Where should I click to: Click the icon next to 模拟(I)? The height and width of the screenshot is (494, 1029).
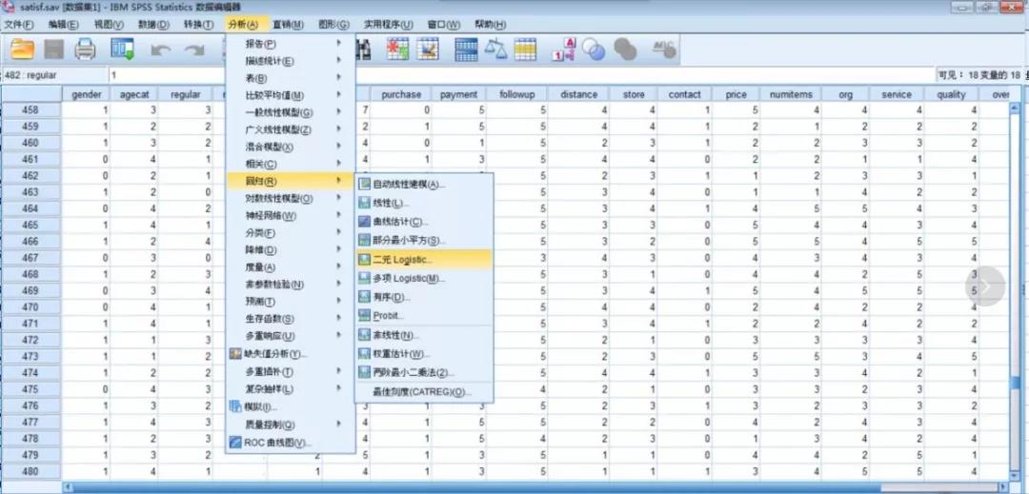pyautogui.click(x=235, y=406)
